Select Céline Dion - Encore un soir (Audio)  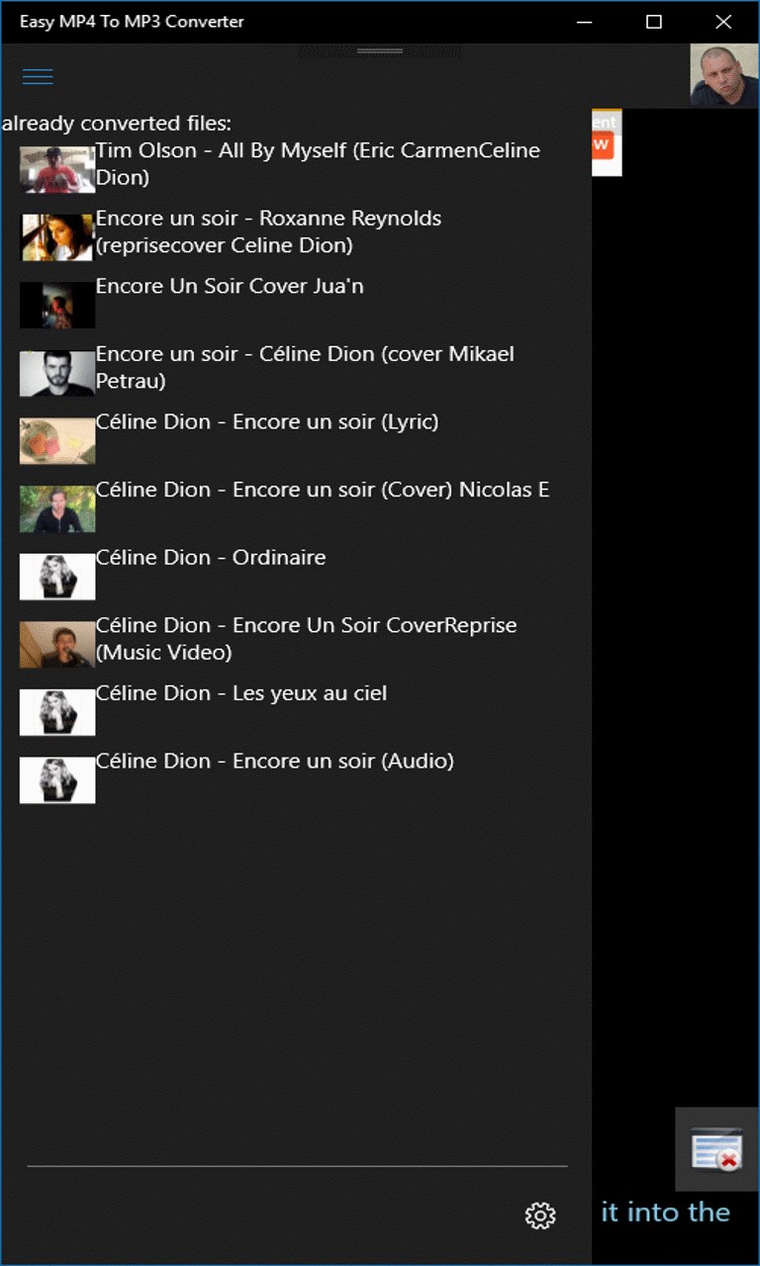275,762
